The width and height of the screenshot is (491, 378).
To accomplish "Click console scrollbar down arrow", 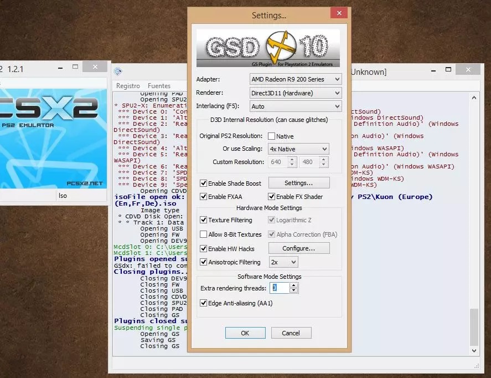I will click(474, 351).
